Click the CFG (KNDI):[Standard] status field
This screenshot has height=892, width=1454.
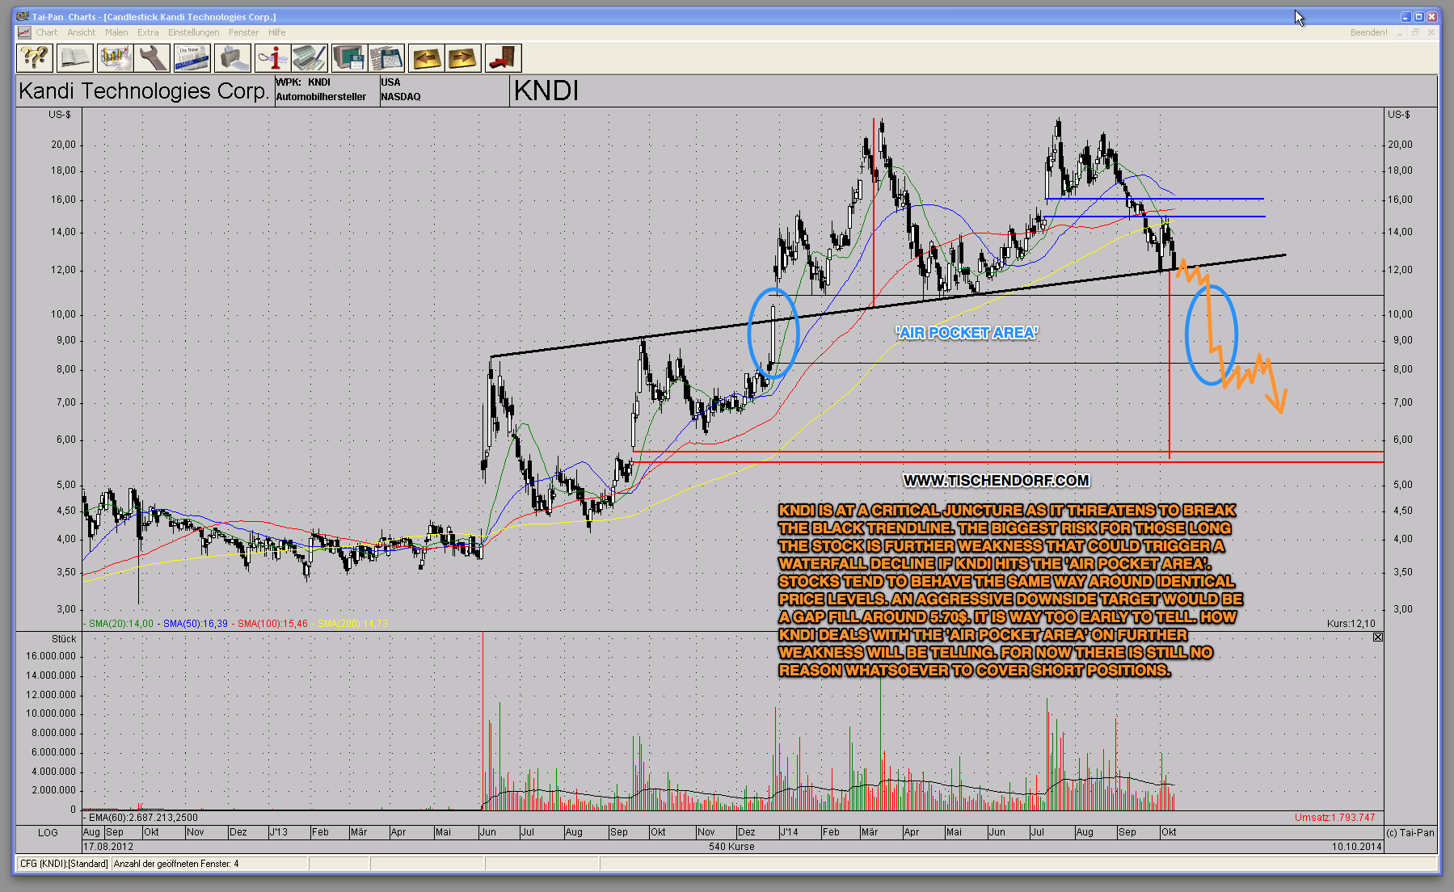point(64,864)
